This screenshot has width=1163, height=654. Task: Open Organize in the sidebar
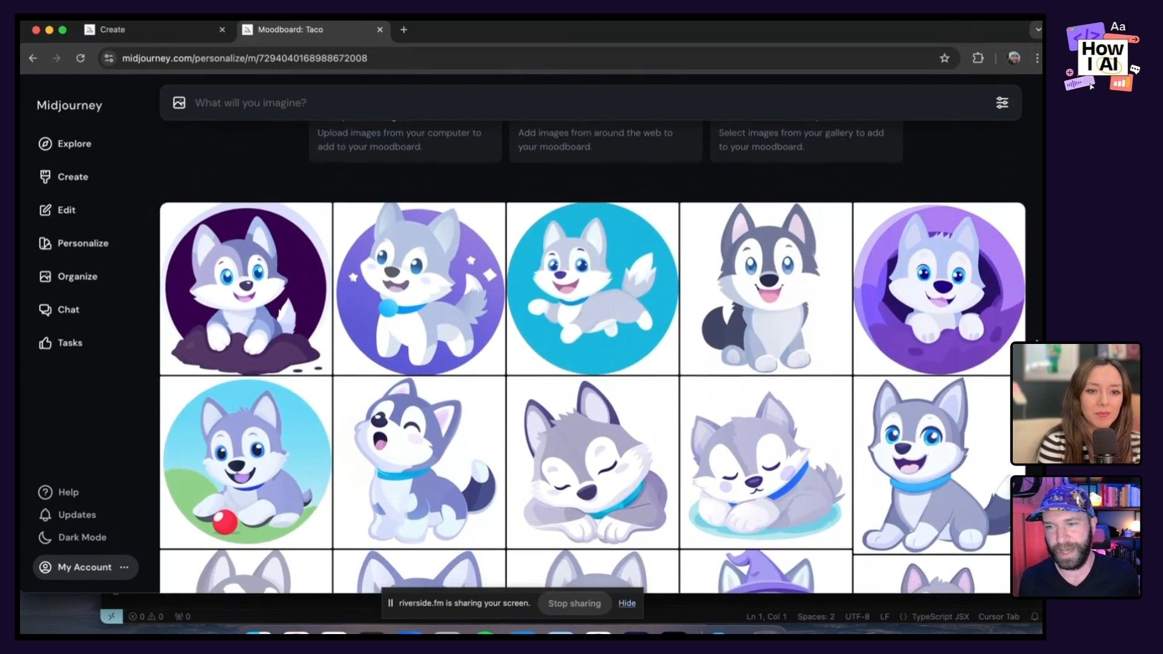[x=68, y=277]
